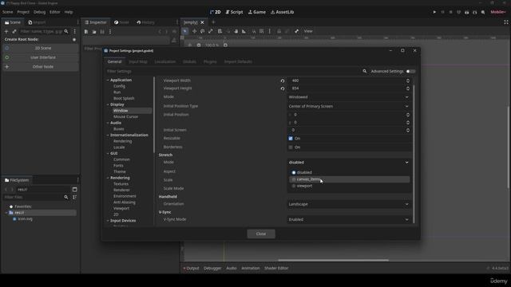This screenshot has height=287, width=511.
Task: Reset Viewport Height to default
Action: click(x=283, y=88)
